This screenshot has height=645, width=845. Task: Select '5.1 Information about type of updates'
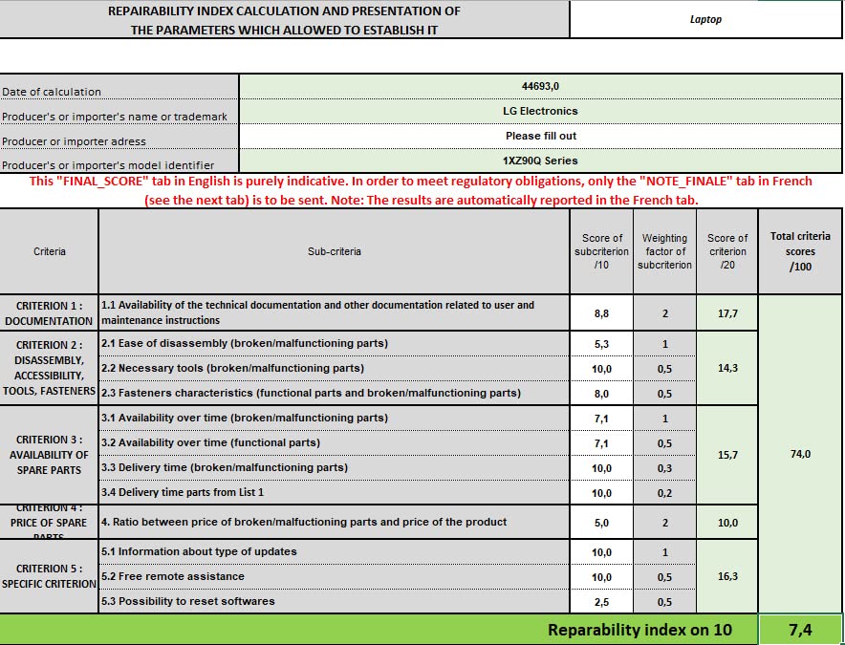point(200,551)
